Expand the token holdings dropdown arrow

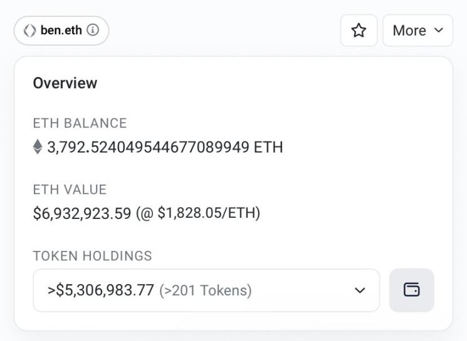[x=360, y=290]
